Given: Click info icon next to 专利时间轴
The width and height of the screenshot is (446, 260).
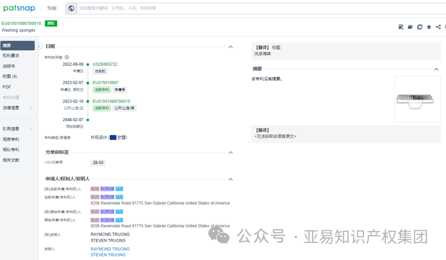Looking at the screenshot, I should 67,57.
